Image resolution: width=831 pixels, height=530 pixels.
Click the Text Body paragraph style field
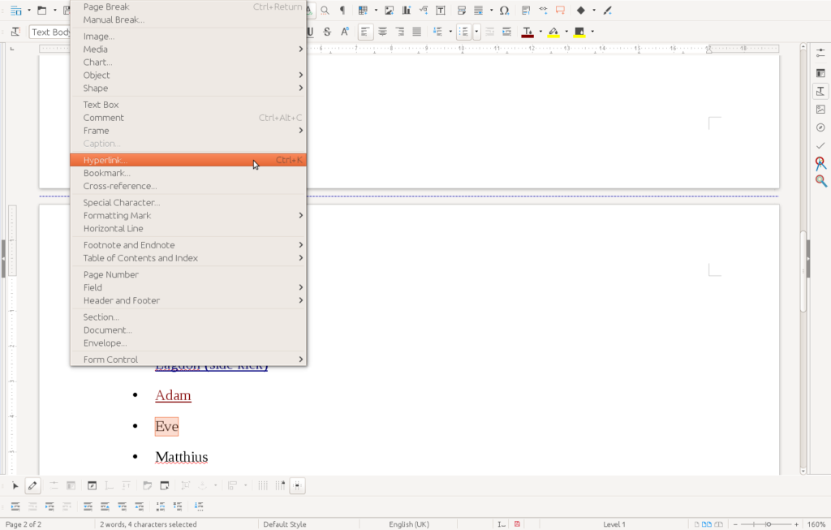50,32
